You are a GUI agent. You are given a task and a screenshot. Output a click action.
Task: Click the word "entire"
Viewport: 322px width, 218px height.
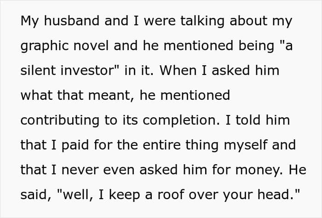161,145
